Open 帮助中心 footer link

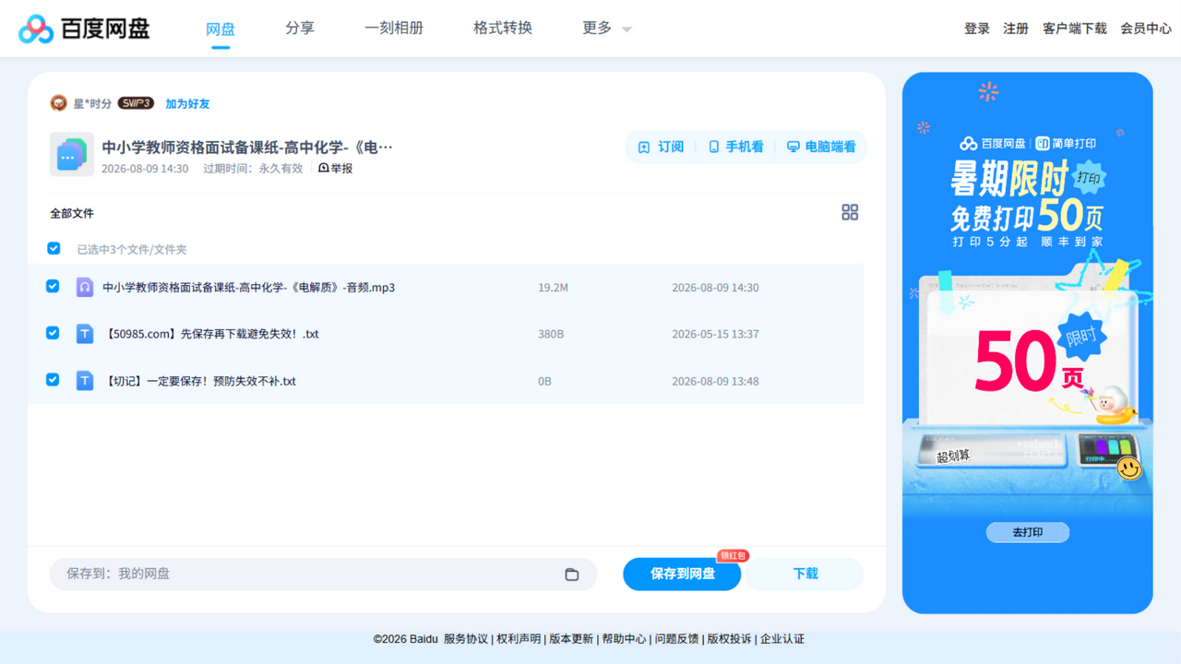click(x=624, y=639)
